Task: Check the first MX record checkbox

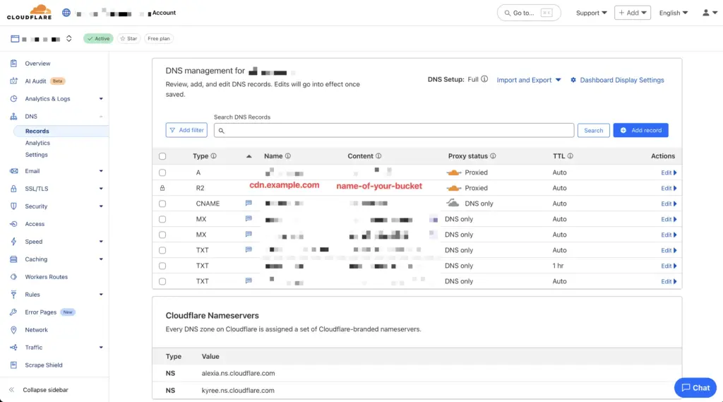Action: [x=162, y=219]
